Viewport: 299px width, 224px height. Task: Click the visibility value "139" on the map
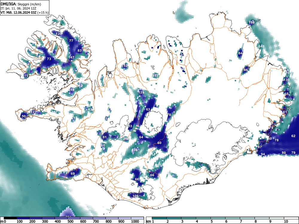(286, 80)
